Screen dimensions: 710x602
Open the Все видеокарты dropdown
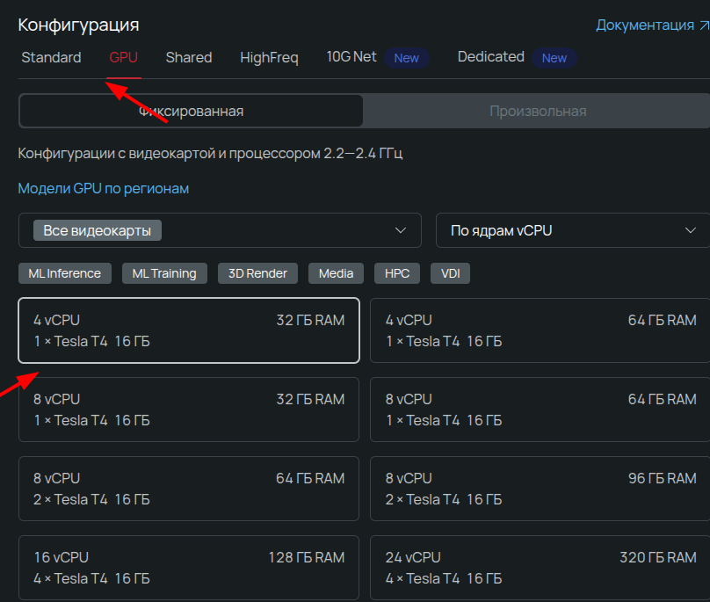[x=220, y=229]
